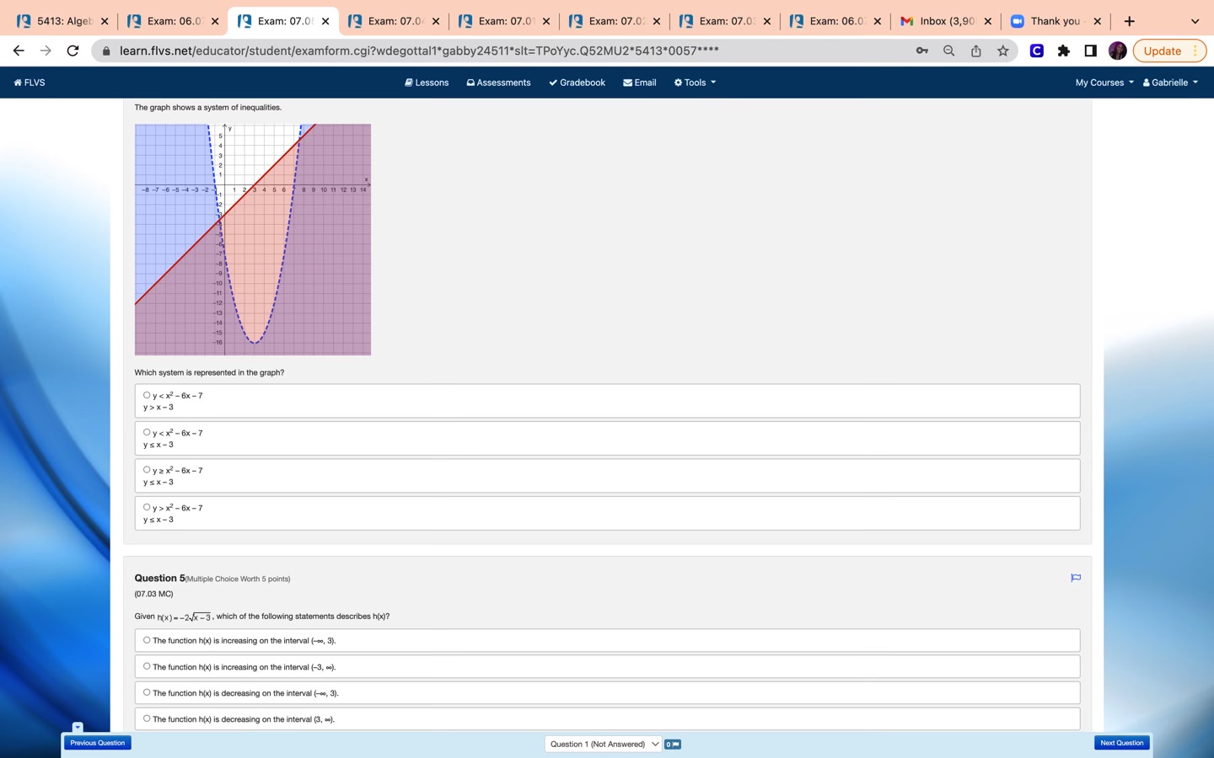This screenshot has width=1214, height=758.
Task: Click the small arrow above Previous Question
Action: (x=78, y=727)
